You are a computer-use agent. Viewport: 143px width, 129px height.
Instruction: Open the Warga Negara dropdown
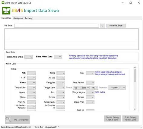[x=90, y=92]
